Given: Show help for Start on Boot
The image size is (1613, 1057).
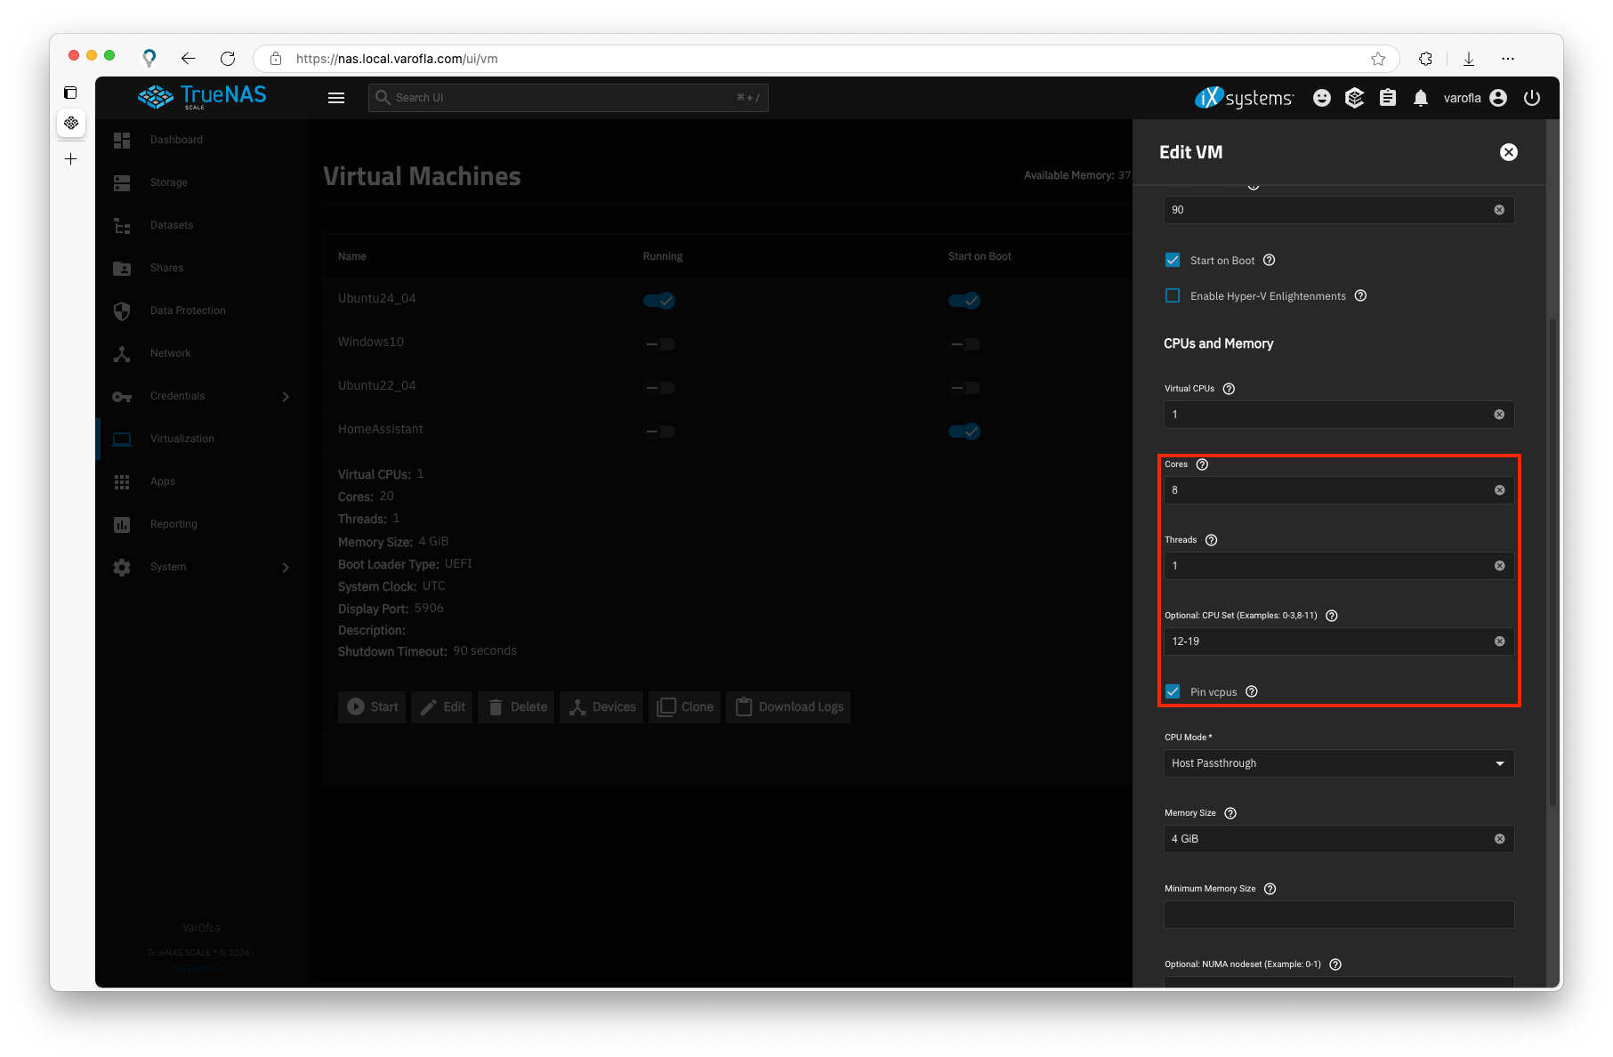Looking at the screenshot, I should pyautogui.click(x=1270, y=260).
